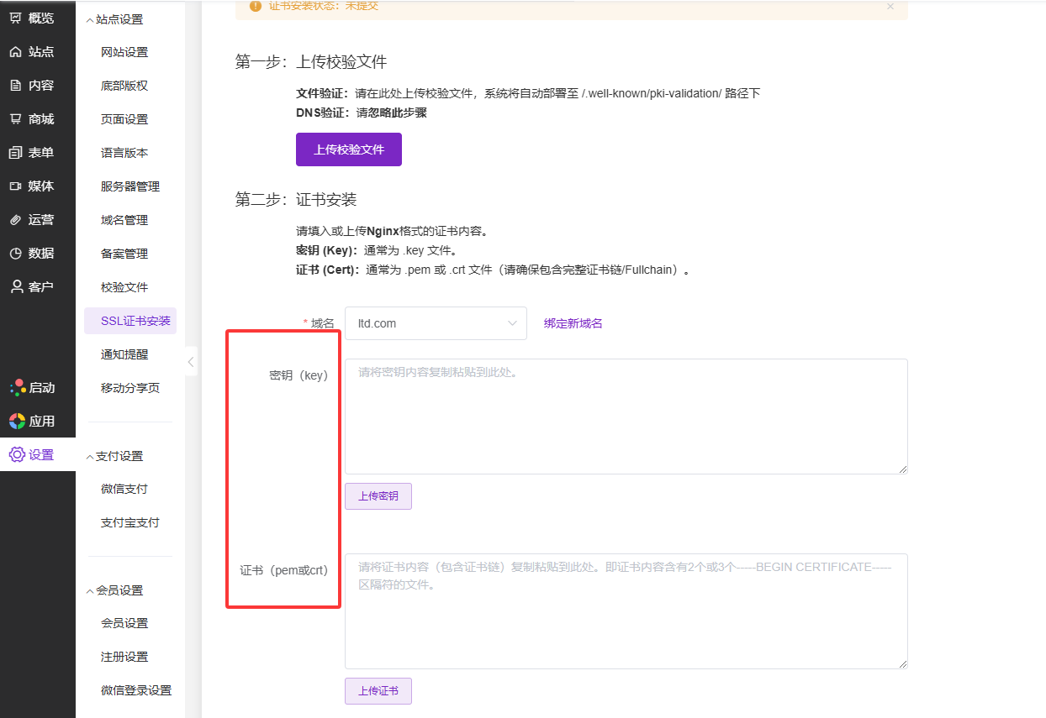
Task: Click the DNS验证 instruction line
Action: [x=362, y=113]
